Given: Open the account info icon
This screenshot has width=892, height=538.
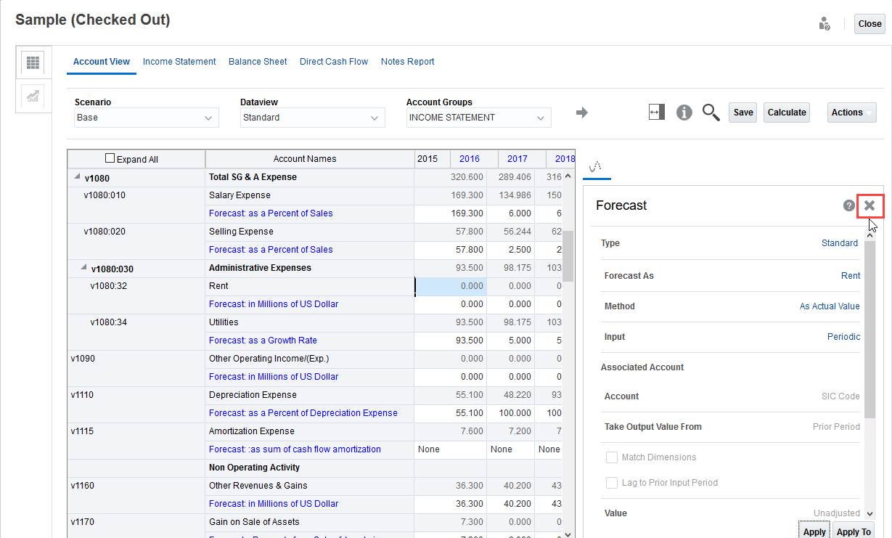Looking at the screenshot, I should (684, 113).
